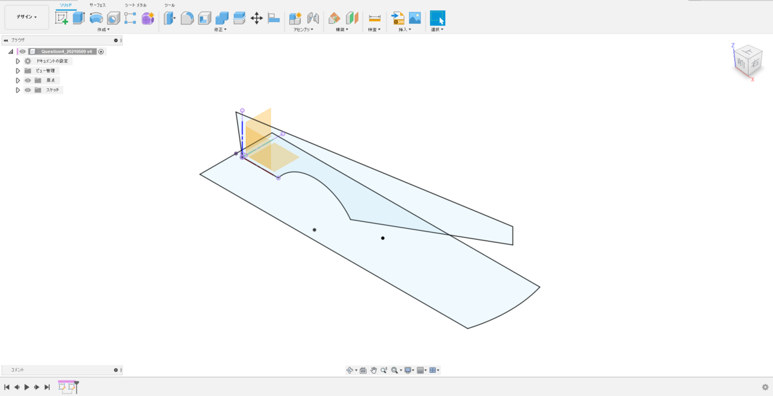Play the timeline
This screenshot has height=396, width=773.
[x=26, y=387]
